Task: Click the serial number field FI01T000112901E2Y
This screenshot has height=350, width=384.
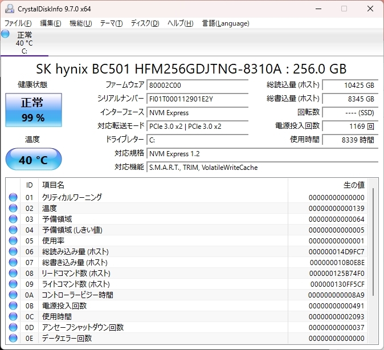Action: [197, 99]
